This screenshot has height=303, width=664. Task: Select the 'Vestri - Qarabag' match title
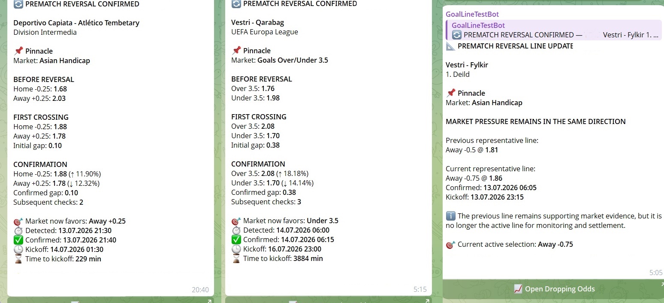point(257,22)
